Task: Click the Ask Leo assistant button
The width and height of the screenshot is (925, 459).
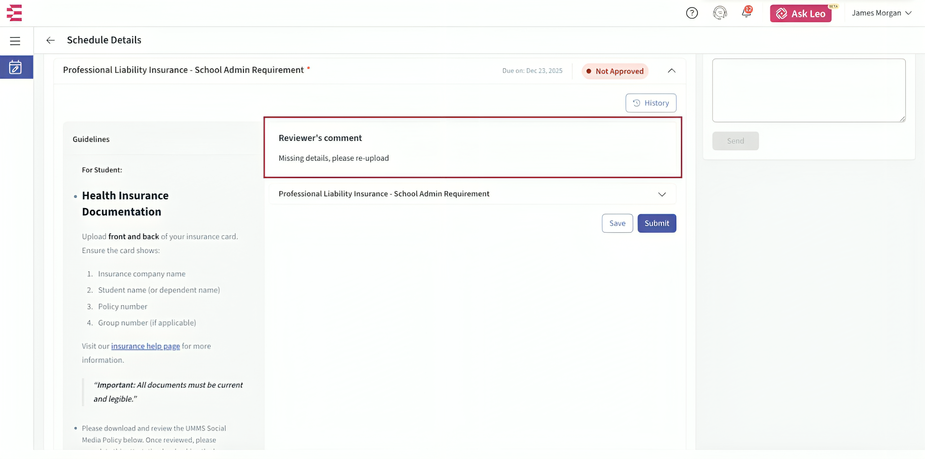Action: [x=800, y=14]
